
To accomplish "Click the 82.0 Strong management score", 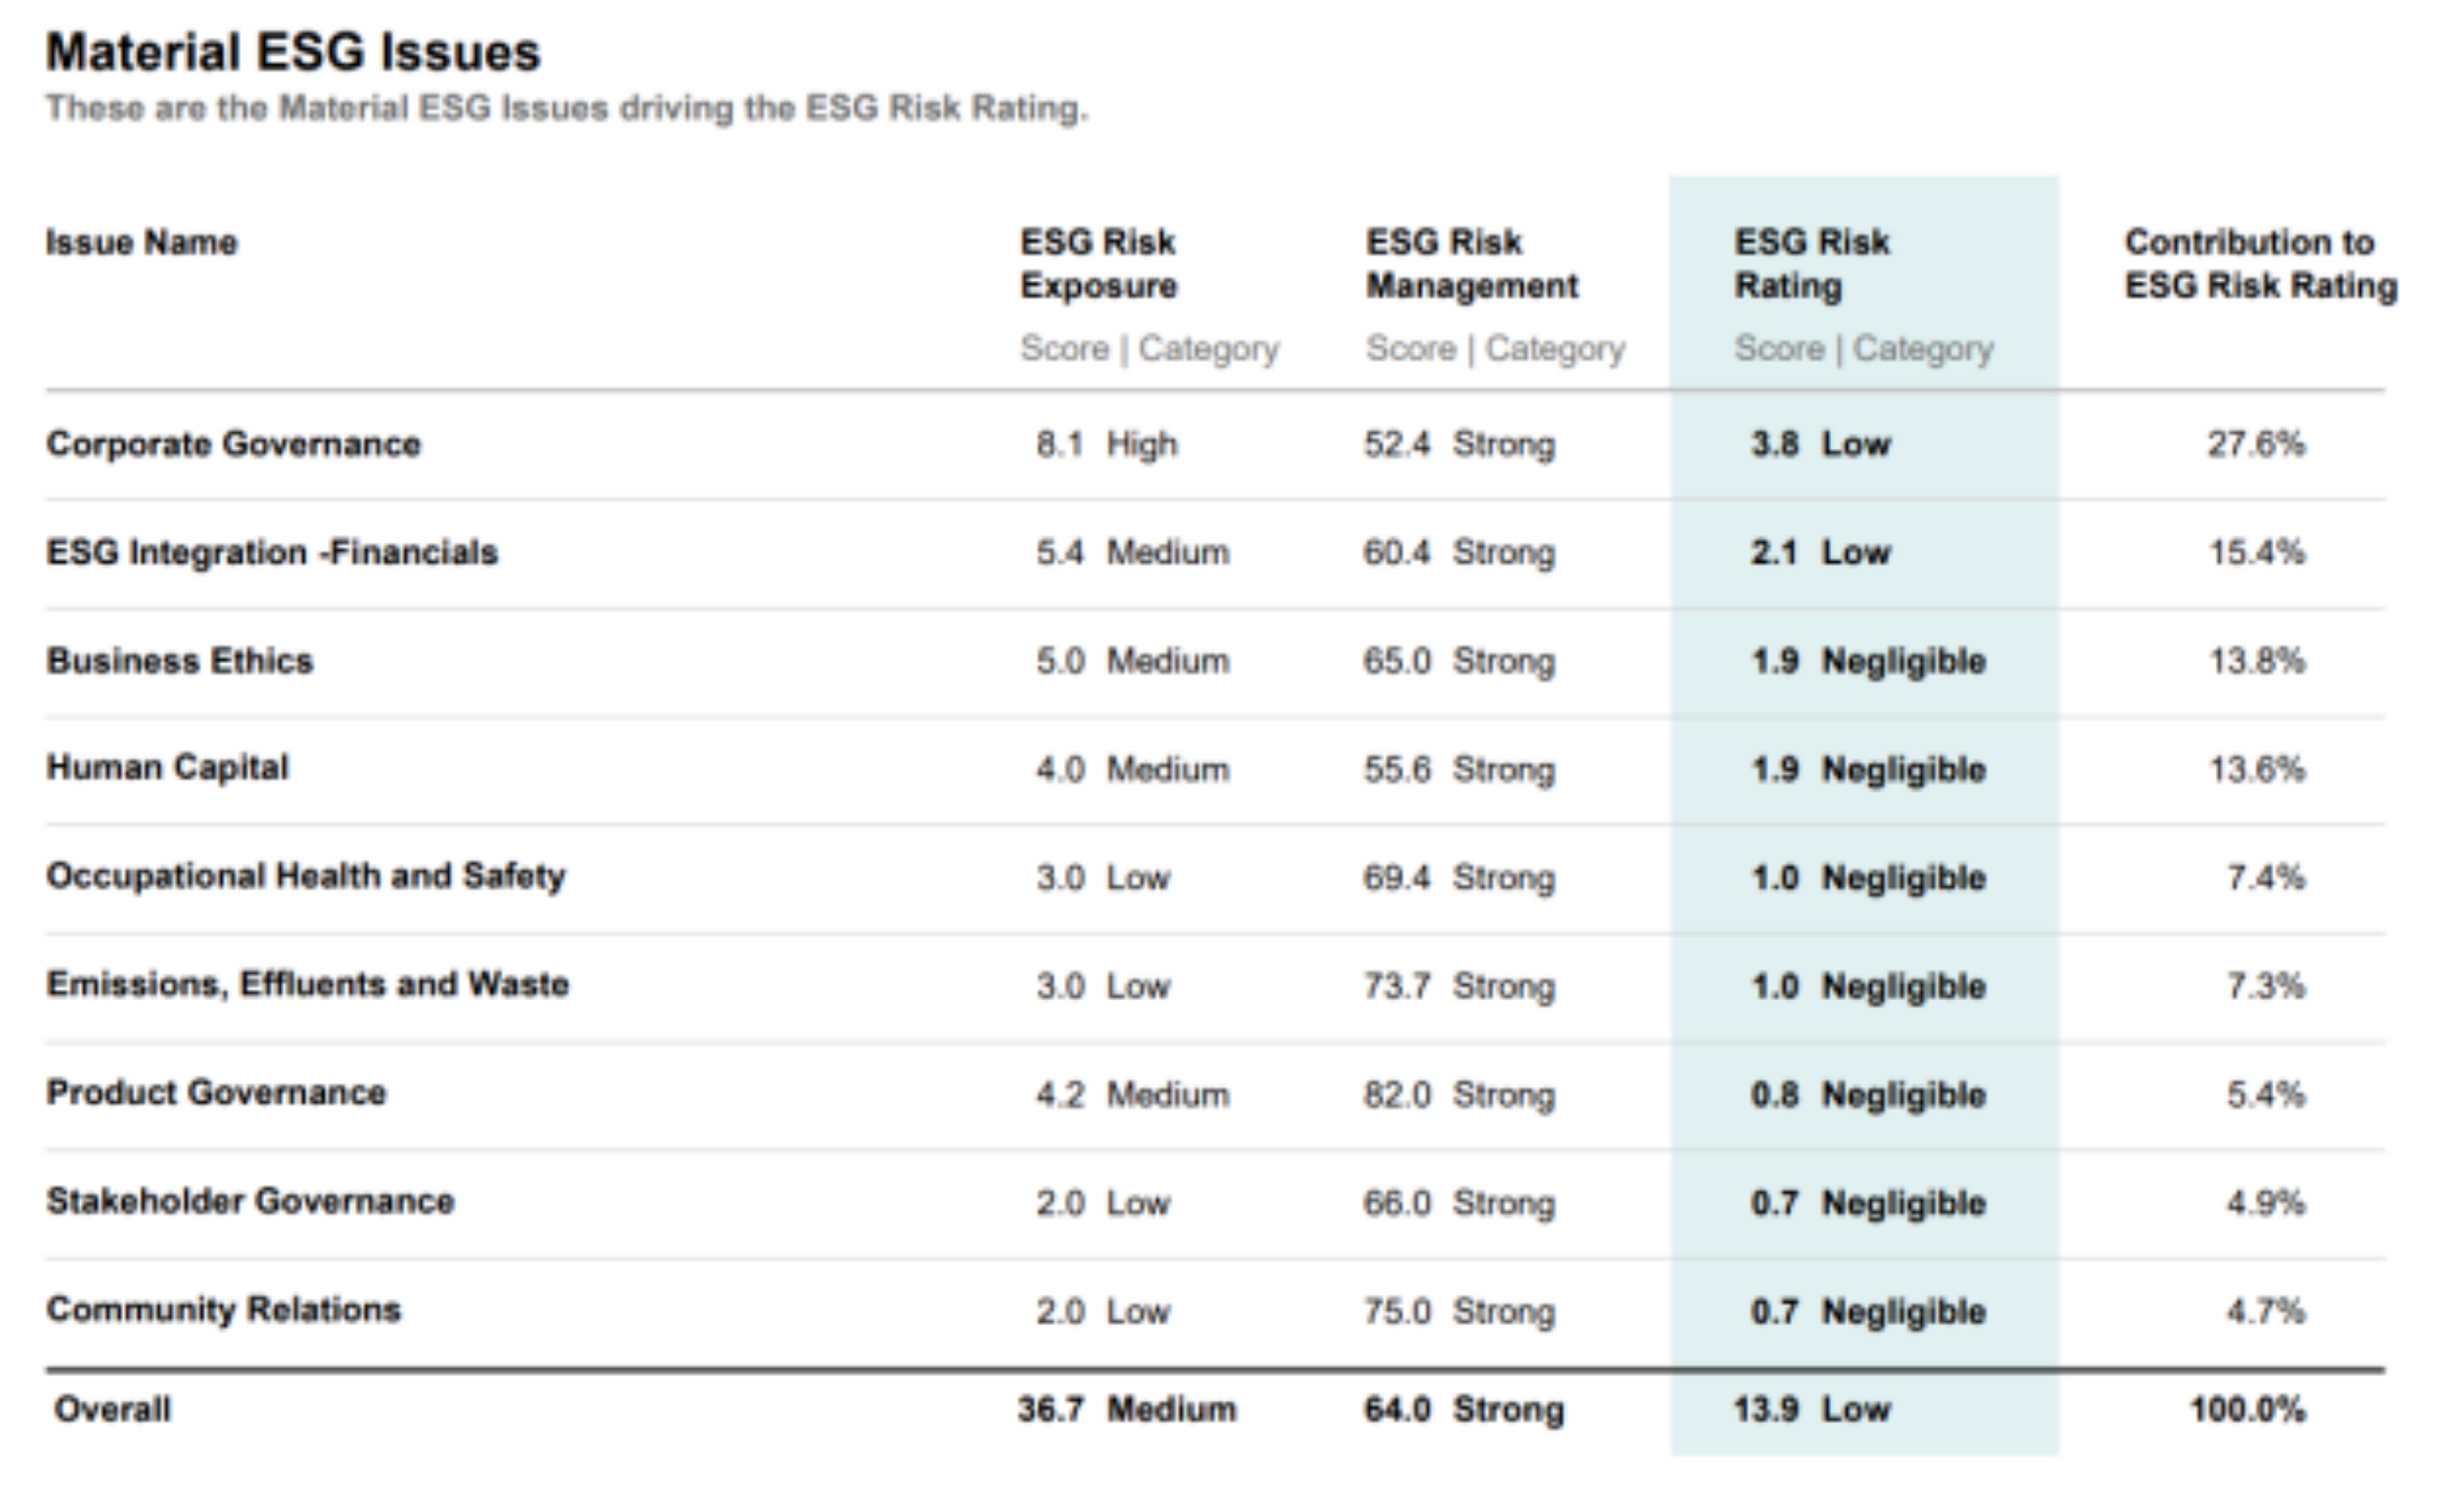I will click(1458, 1094).
